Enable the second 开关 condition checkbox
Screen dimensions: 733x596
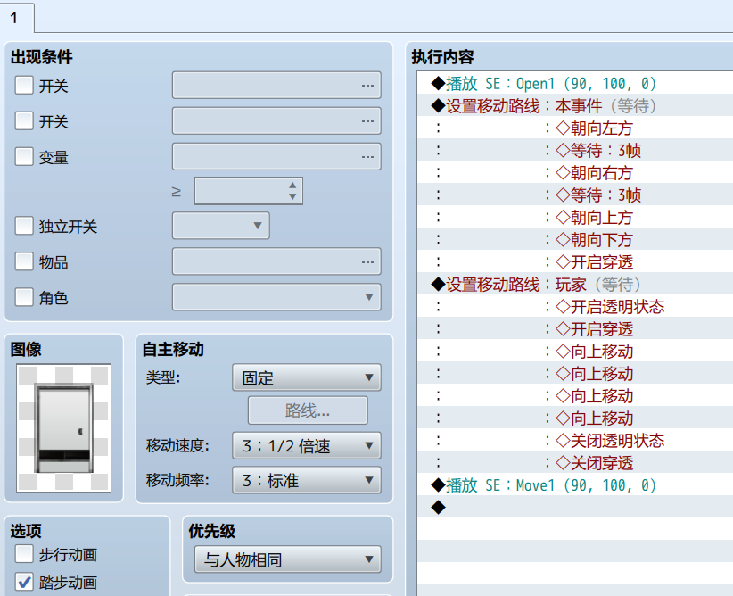pyautogui.click(x=24, y=121)
